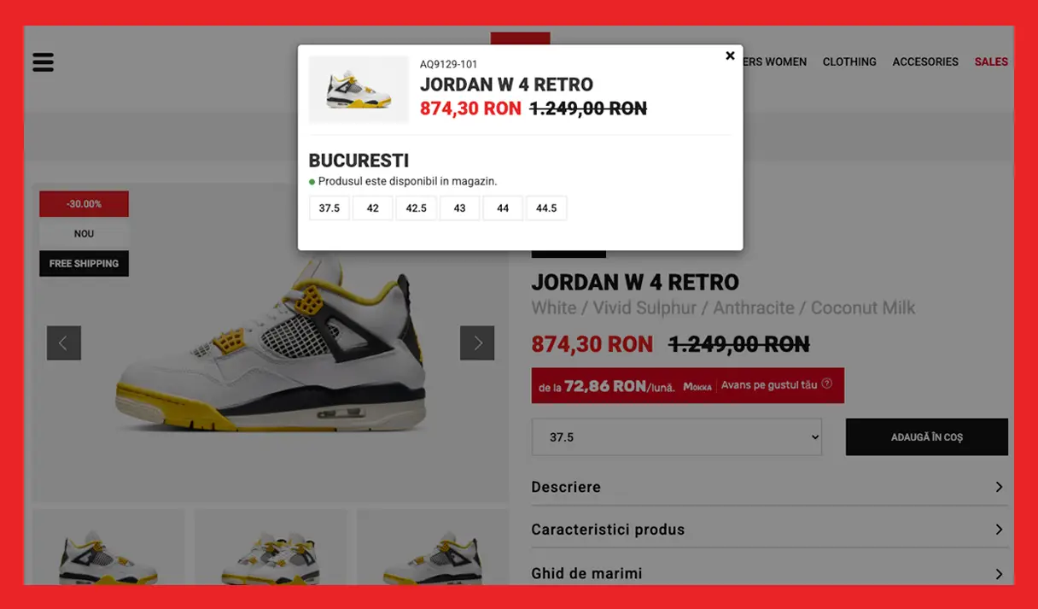Image resolution: width=1038 pixels, height=609 pixels.
Task: Open the size dropdown showing 37.5
Action: click(677, 436)
